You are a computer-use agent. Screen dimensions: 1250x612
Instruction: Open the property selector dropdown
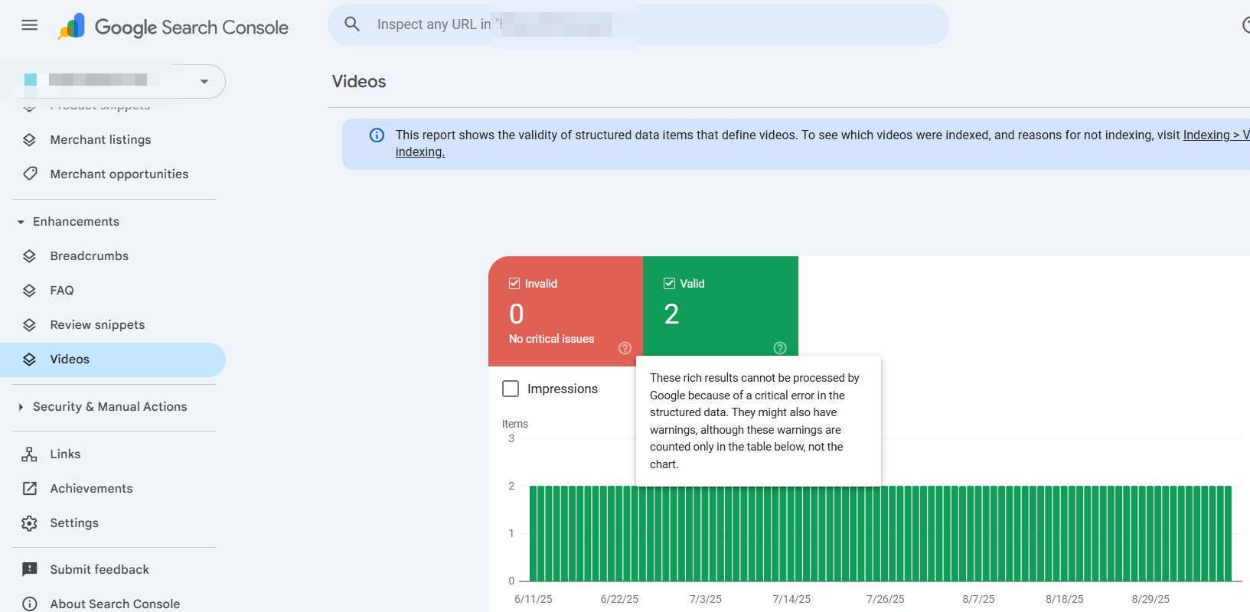204,81
